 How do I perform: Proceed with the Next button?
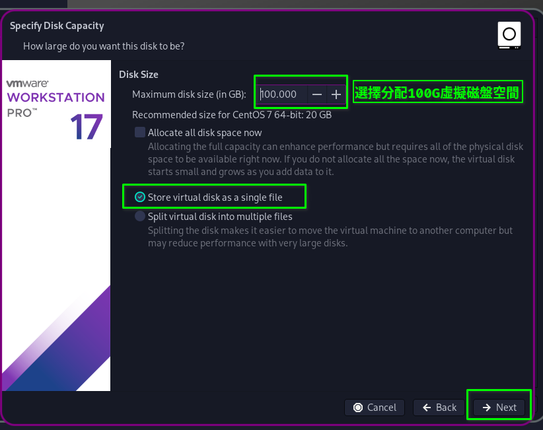[x=499, y=408]
